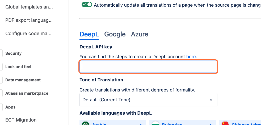Go to ECT Migration page
Image resolution: width=261 pixels, height=125 pixels.
pos(21,120)
